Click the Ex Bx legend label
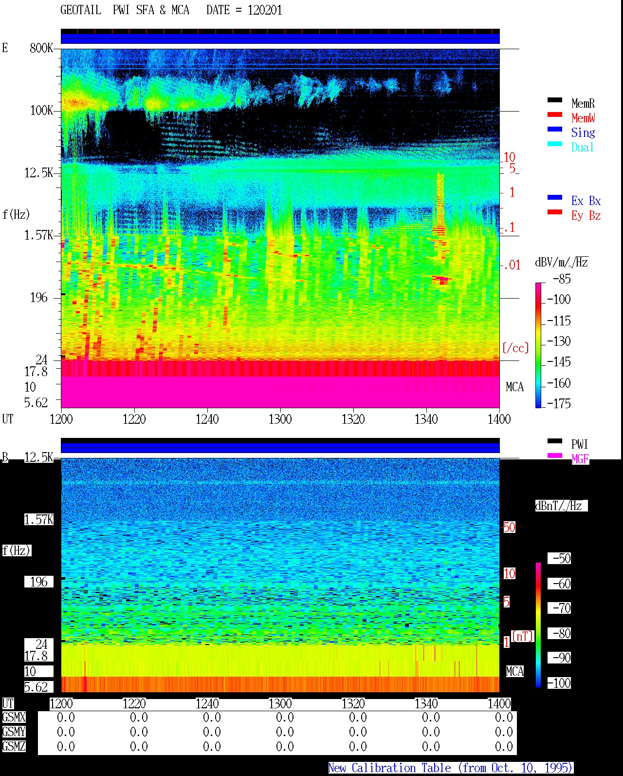Viewport: 623px width, 776px height. (x=586, y=201)
